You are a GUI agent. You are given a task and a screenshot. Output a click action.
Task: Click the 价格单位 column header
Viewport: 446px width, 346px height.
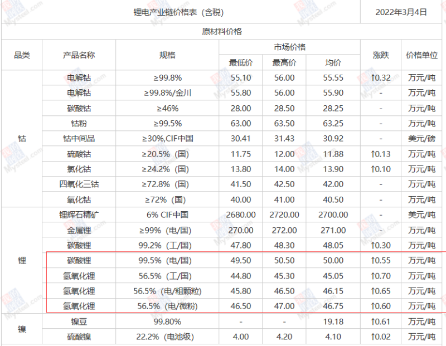coord(422,55)
